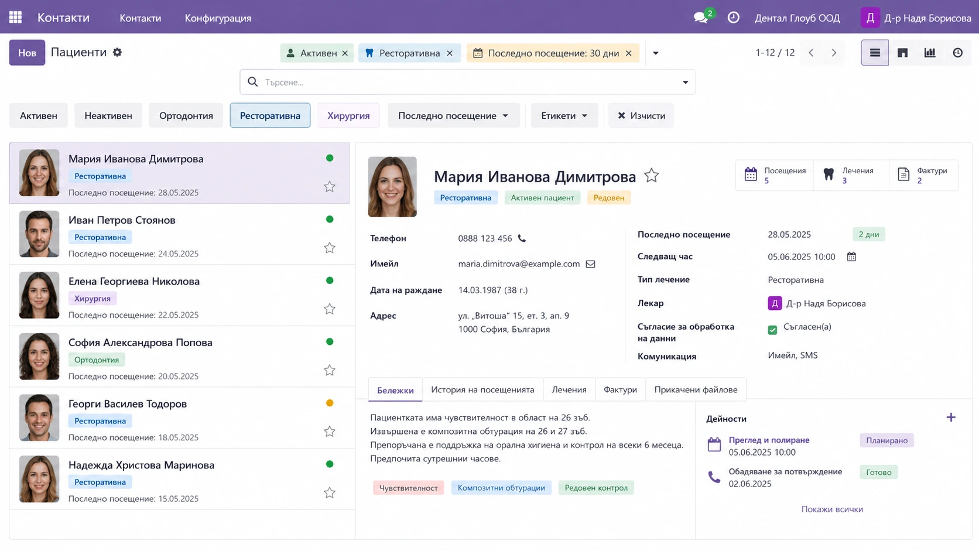Switch to list view
This screenshot has height=551, width=979.
click(x=875, y=53)
